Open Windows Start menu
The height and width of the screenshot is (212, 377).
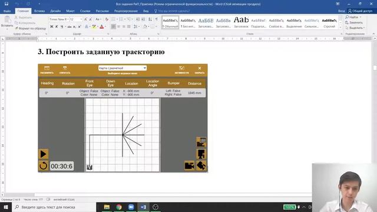coord(6,207)
